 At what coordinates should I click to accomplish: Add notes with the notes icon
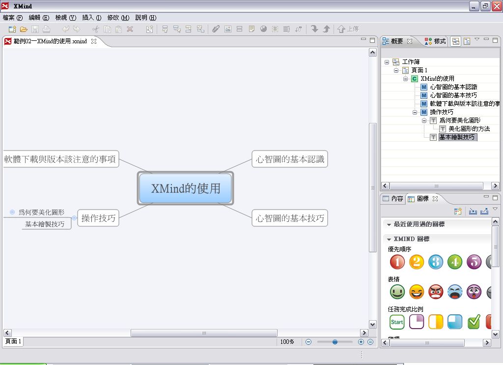click(x=251, y=29)
